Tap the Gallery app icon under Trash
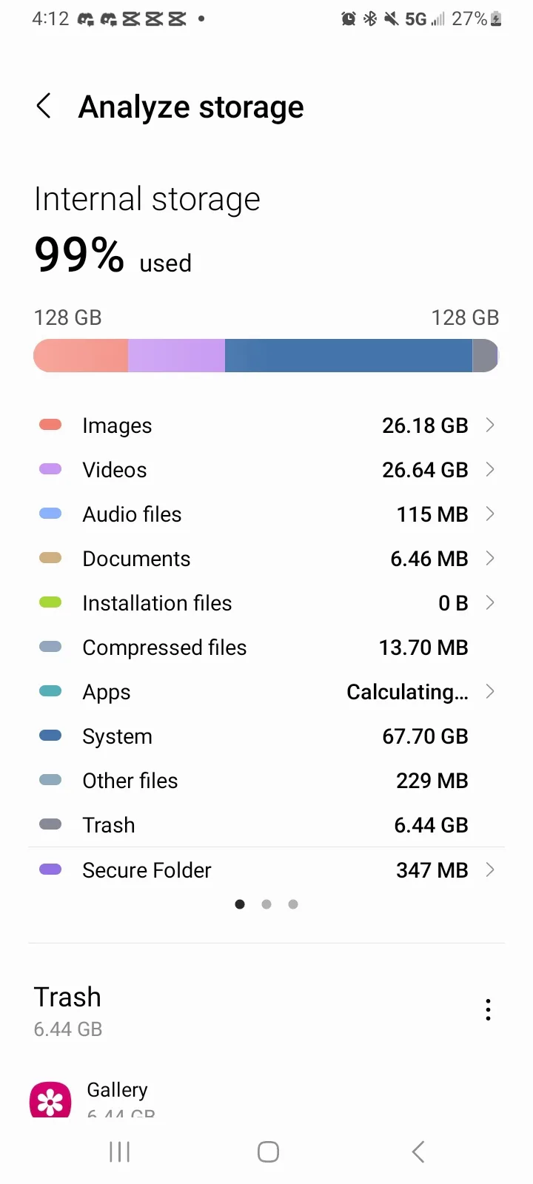 click(x=50, y=1100)
